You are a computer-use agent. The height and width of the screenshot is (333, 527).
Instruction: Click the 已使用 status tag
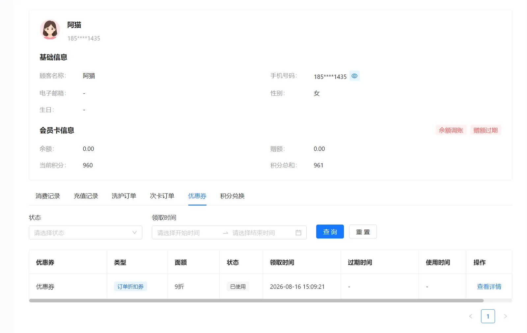point(238,287)
